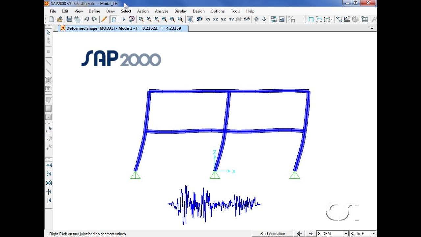421x237 pixels.
Task: Print graphics using the printer icon
Action: [x=77, y=19]
